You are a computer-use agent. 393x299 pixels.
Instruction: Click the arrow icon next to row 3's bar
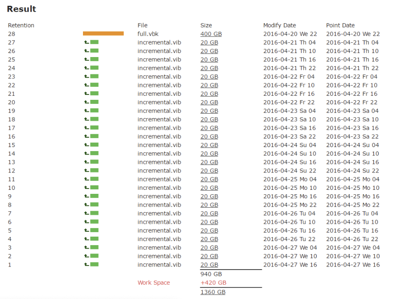pos(86,247)
